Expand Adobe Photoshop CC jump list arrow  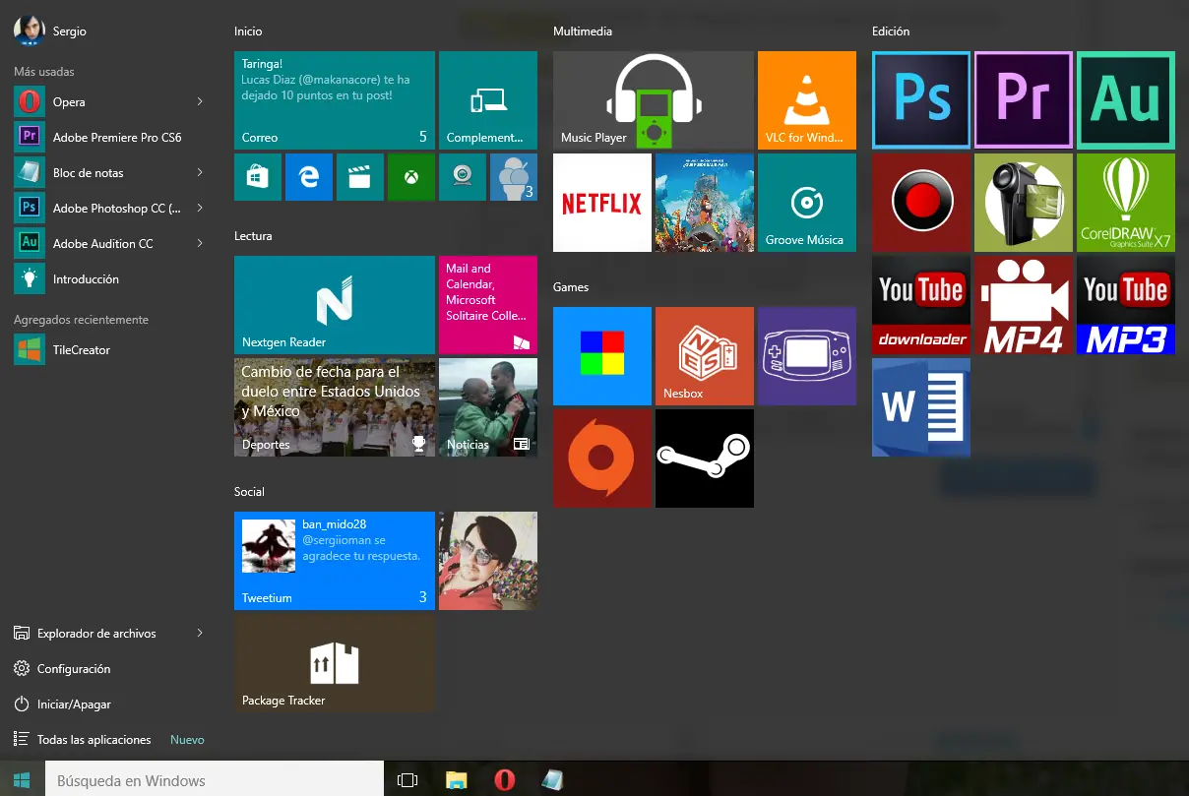200,209
